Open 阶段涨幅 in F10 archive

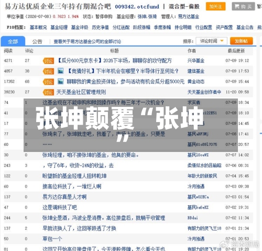(x=141, y=27)
